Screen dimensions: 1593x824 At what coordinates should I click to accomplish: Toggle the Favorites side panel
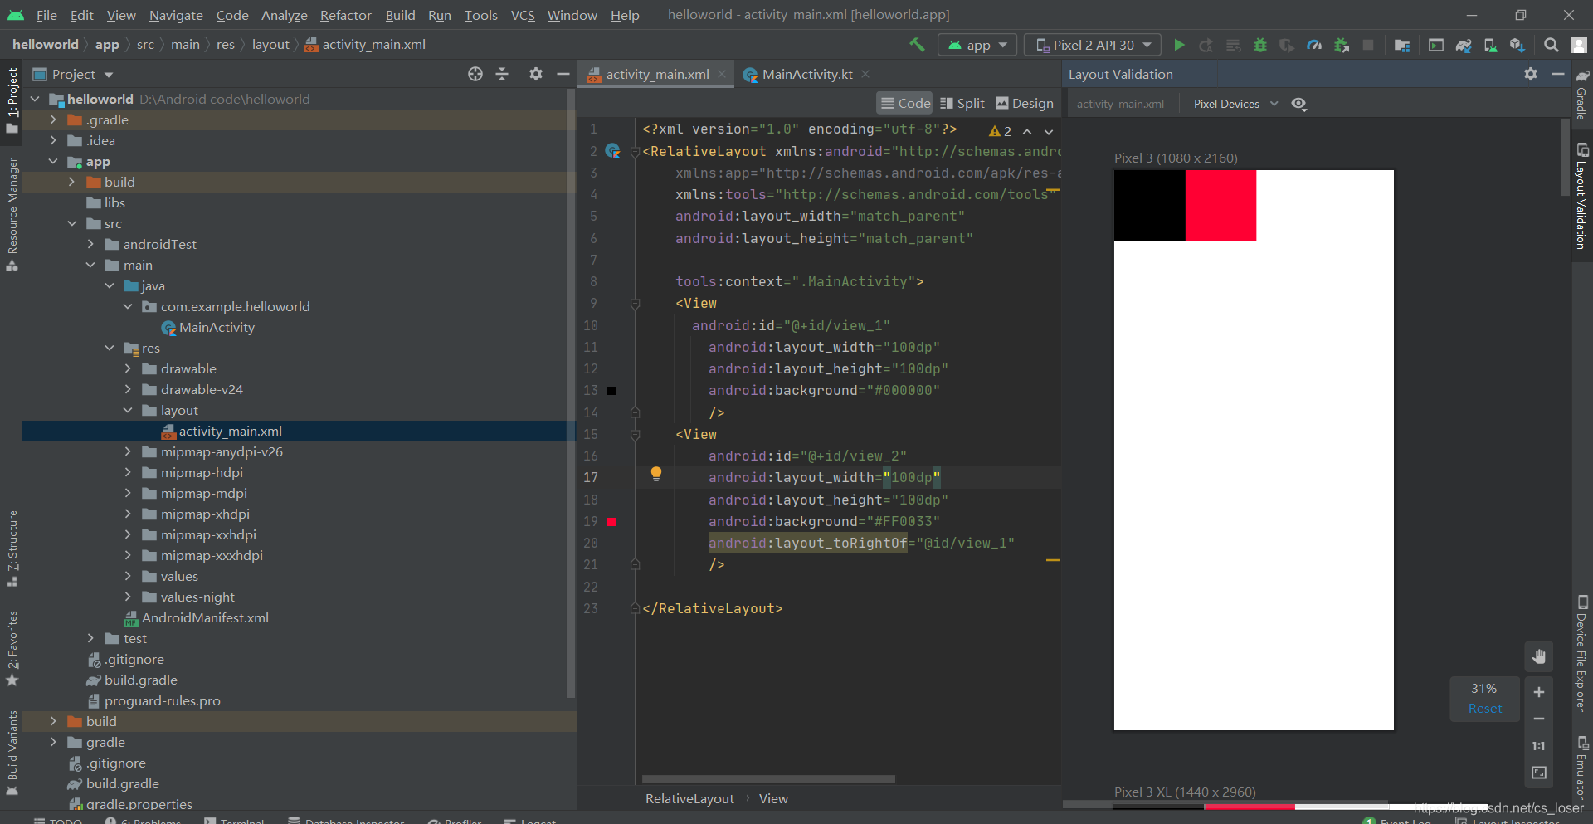(x=12, y=649)
